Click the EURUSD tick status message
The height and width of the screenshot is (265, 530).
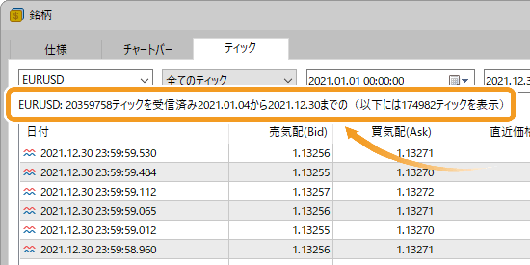pos(262,106)
